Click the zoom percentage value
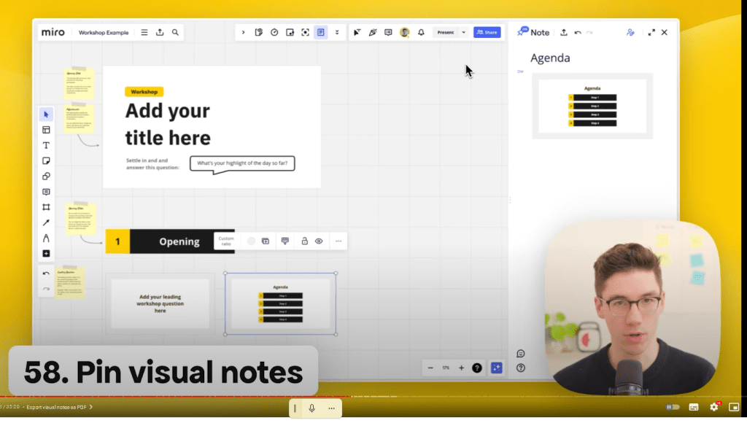The width and height of the screenshot is (747, 423). point(446,368)
